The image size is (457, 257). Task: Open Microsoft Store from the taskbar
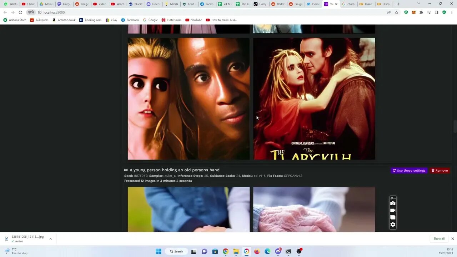[x=215, y=251]
